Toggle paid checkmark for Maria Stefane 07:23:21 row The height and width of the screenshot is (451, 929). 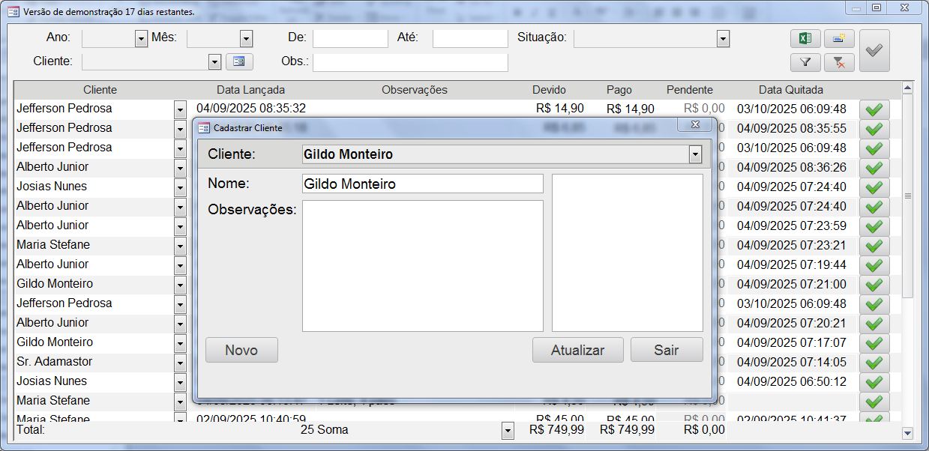point(874,246)
